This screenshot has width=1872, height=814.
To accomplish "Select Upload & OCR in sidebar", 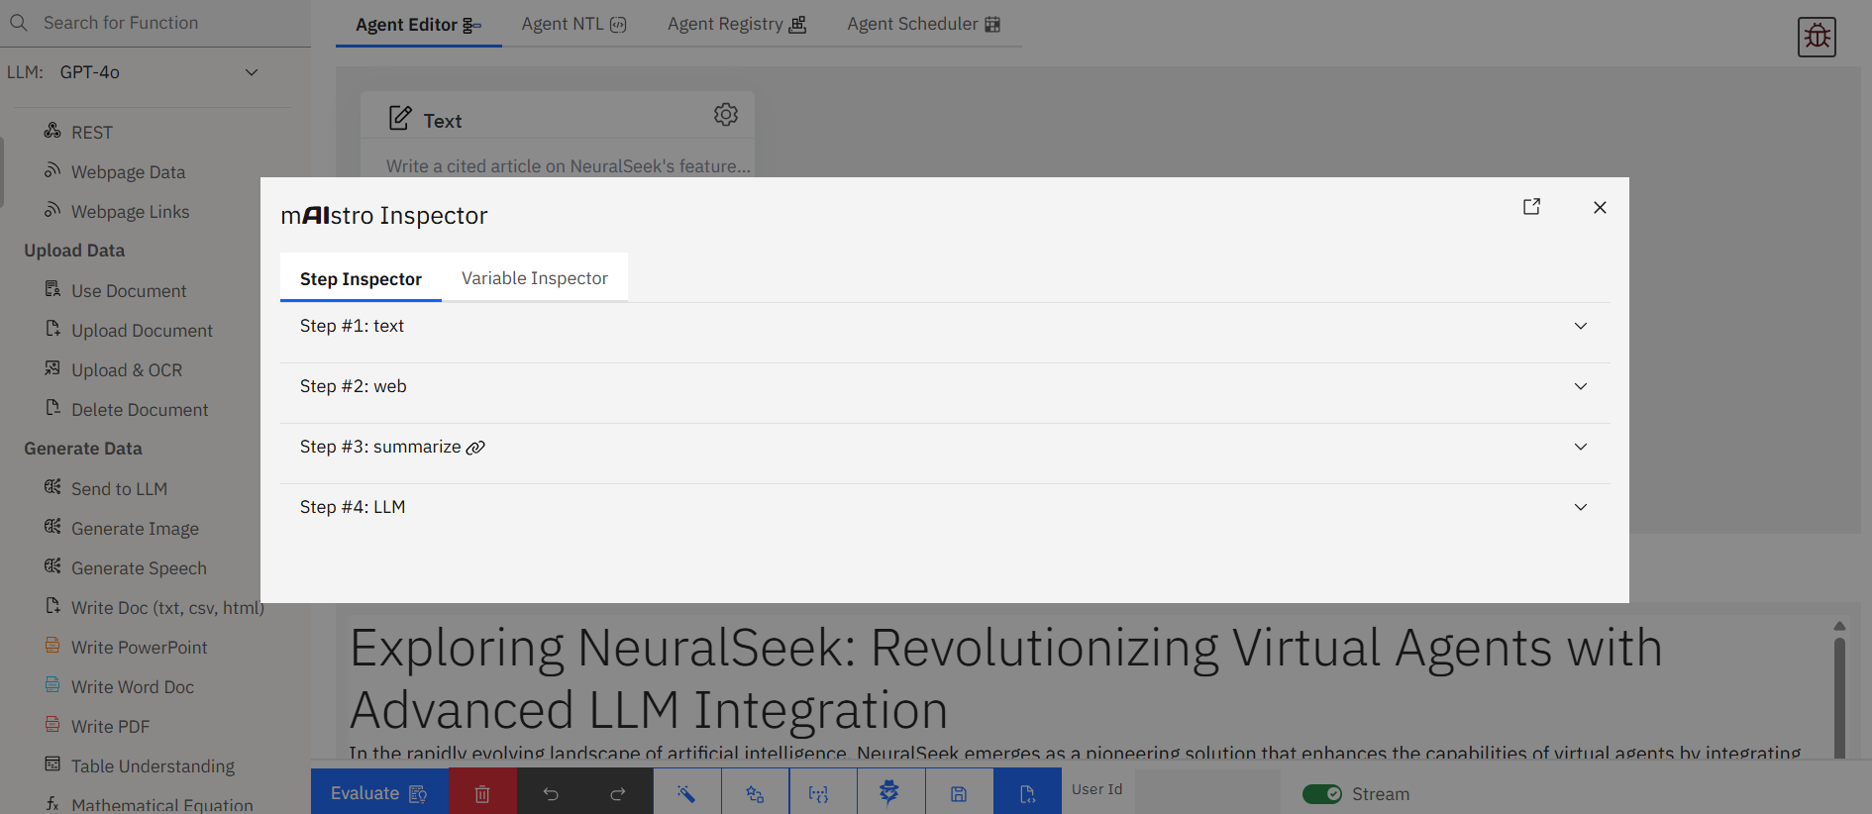I will click(127, 369).
